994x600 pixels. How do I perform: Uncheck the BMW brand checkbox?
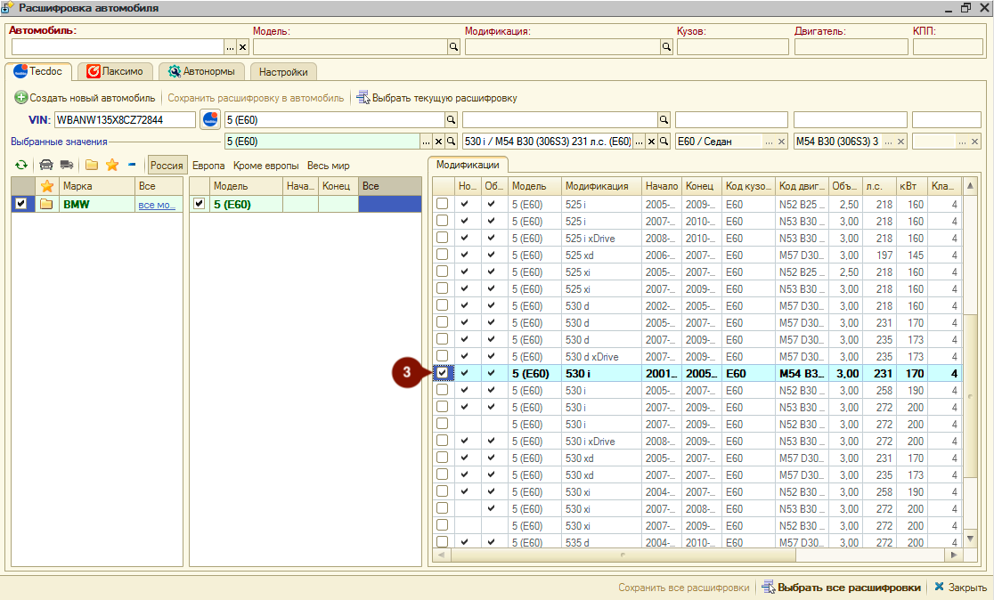[20, 204]
